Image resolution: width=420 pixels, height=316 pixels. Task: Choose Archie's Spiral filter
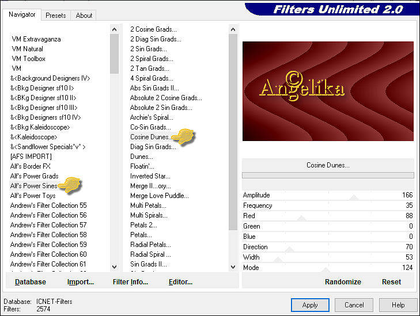(x=152, y=117)
